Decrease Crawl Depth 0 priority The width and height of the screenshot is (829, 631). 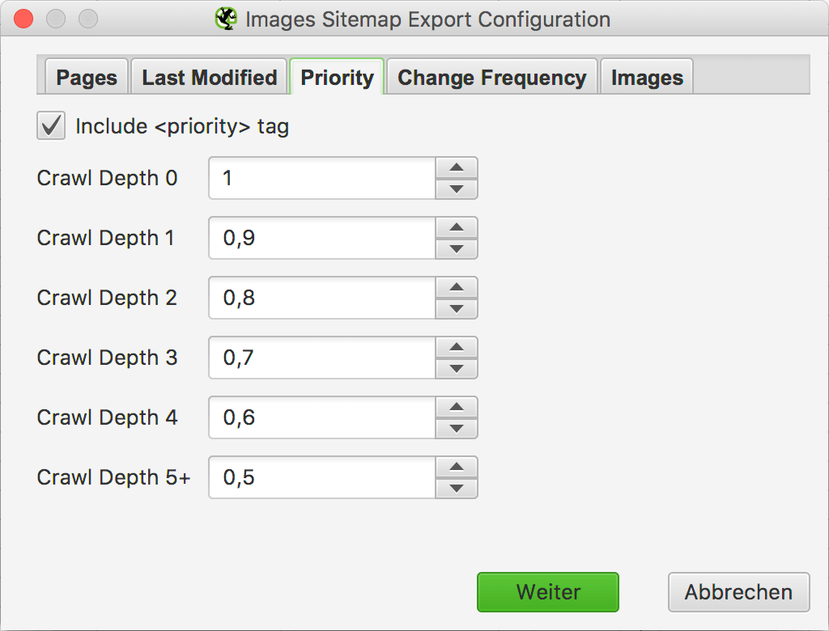tap(457, 188)
